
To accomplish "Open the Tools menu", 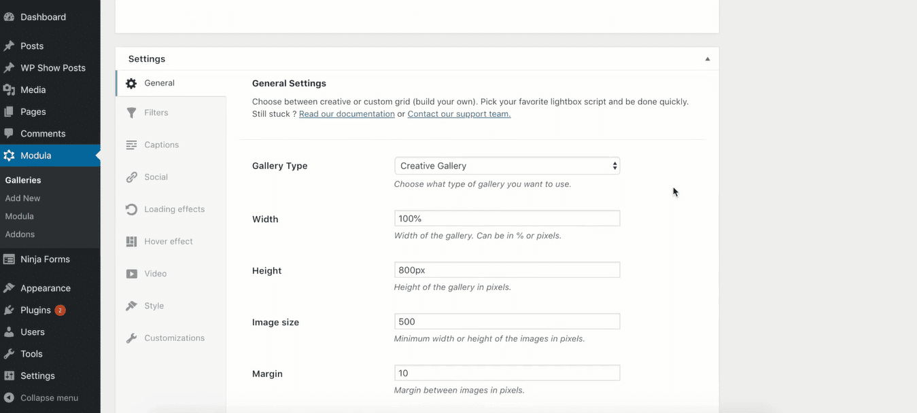I will 31,354.
